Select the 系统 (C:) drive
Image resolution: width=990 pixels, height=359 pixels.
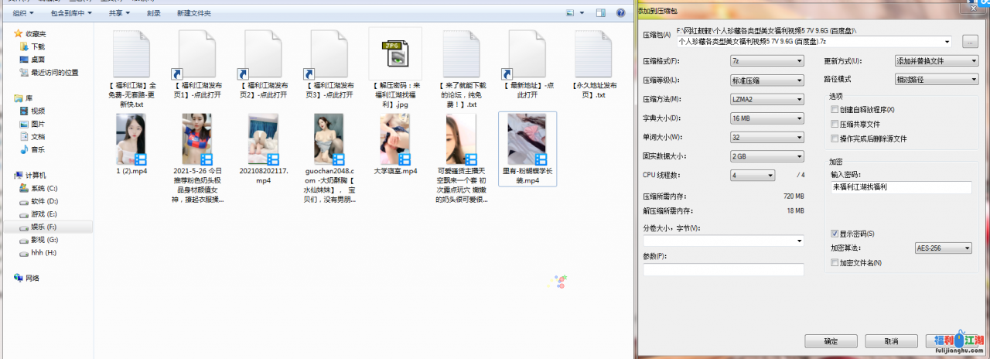pyautogui.click(x=43, y=188)
